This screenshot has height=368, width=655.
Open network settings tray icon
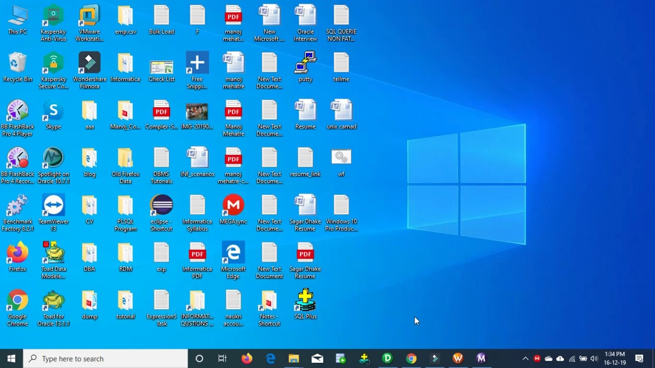click(572, 358)
